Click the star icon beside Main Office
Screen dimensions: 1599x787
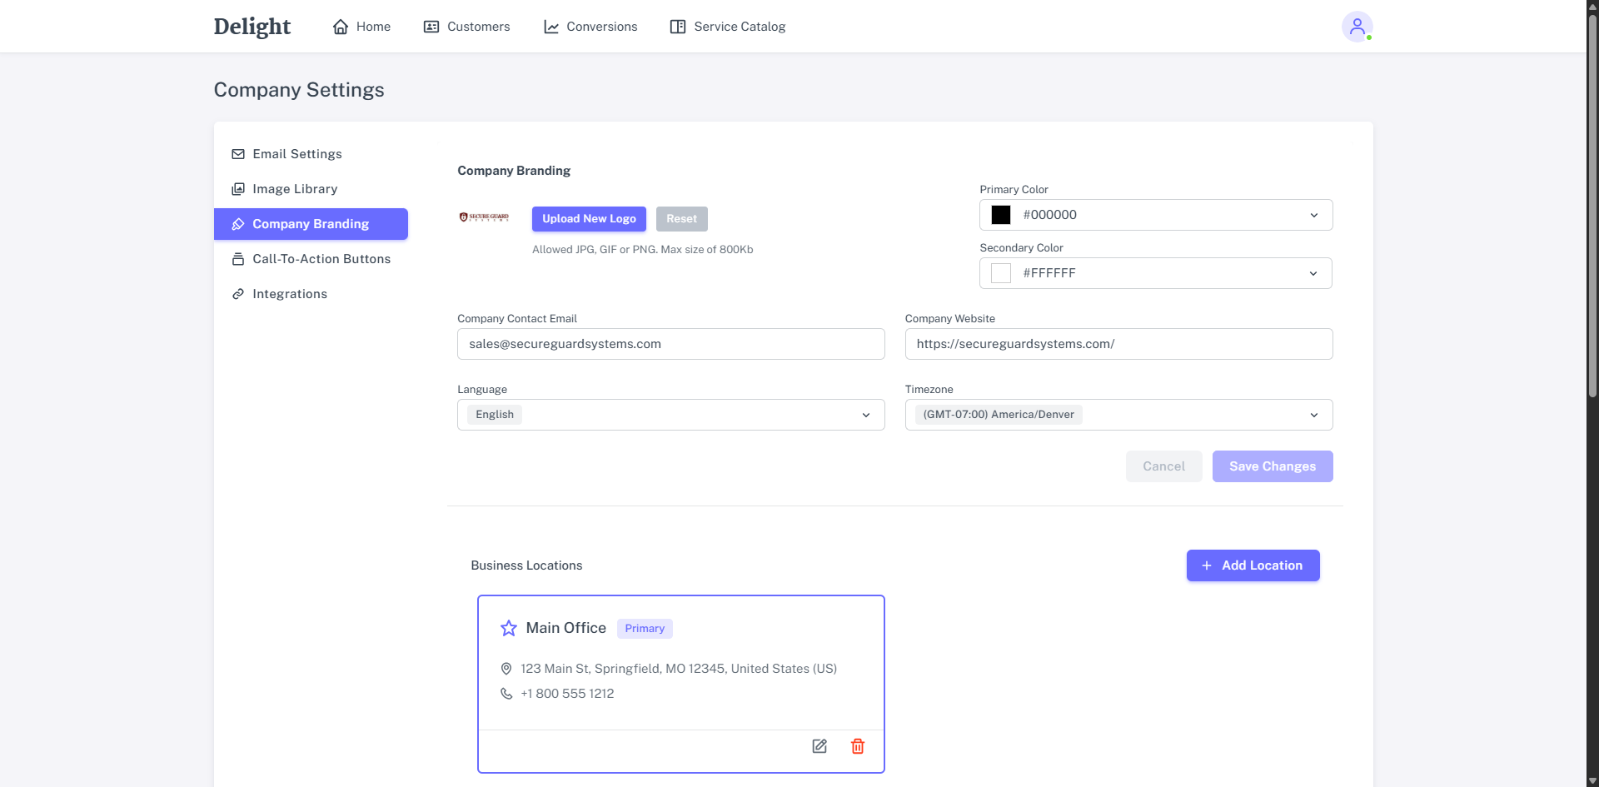point(508,628)
